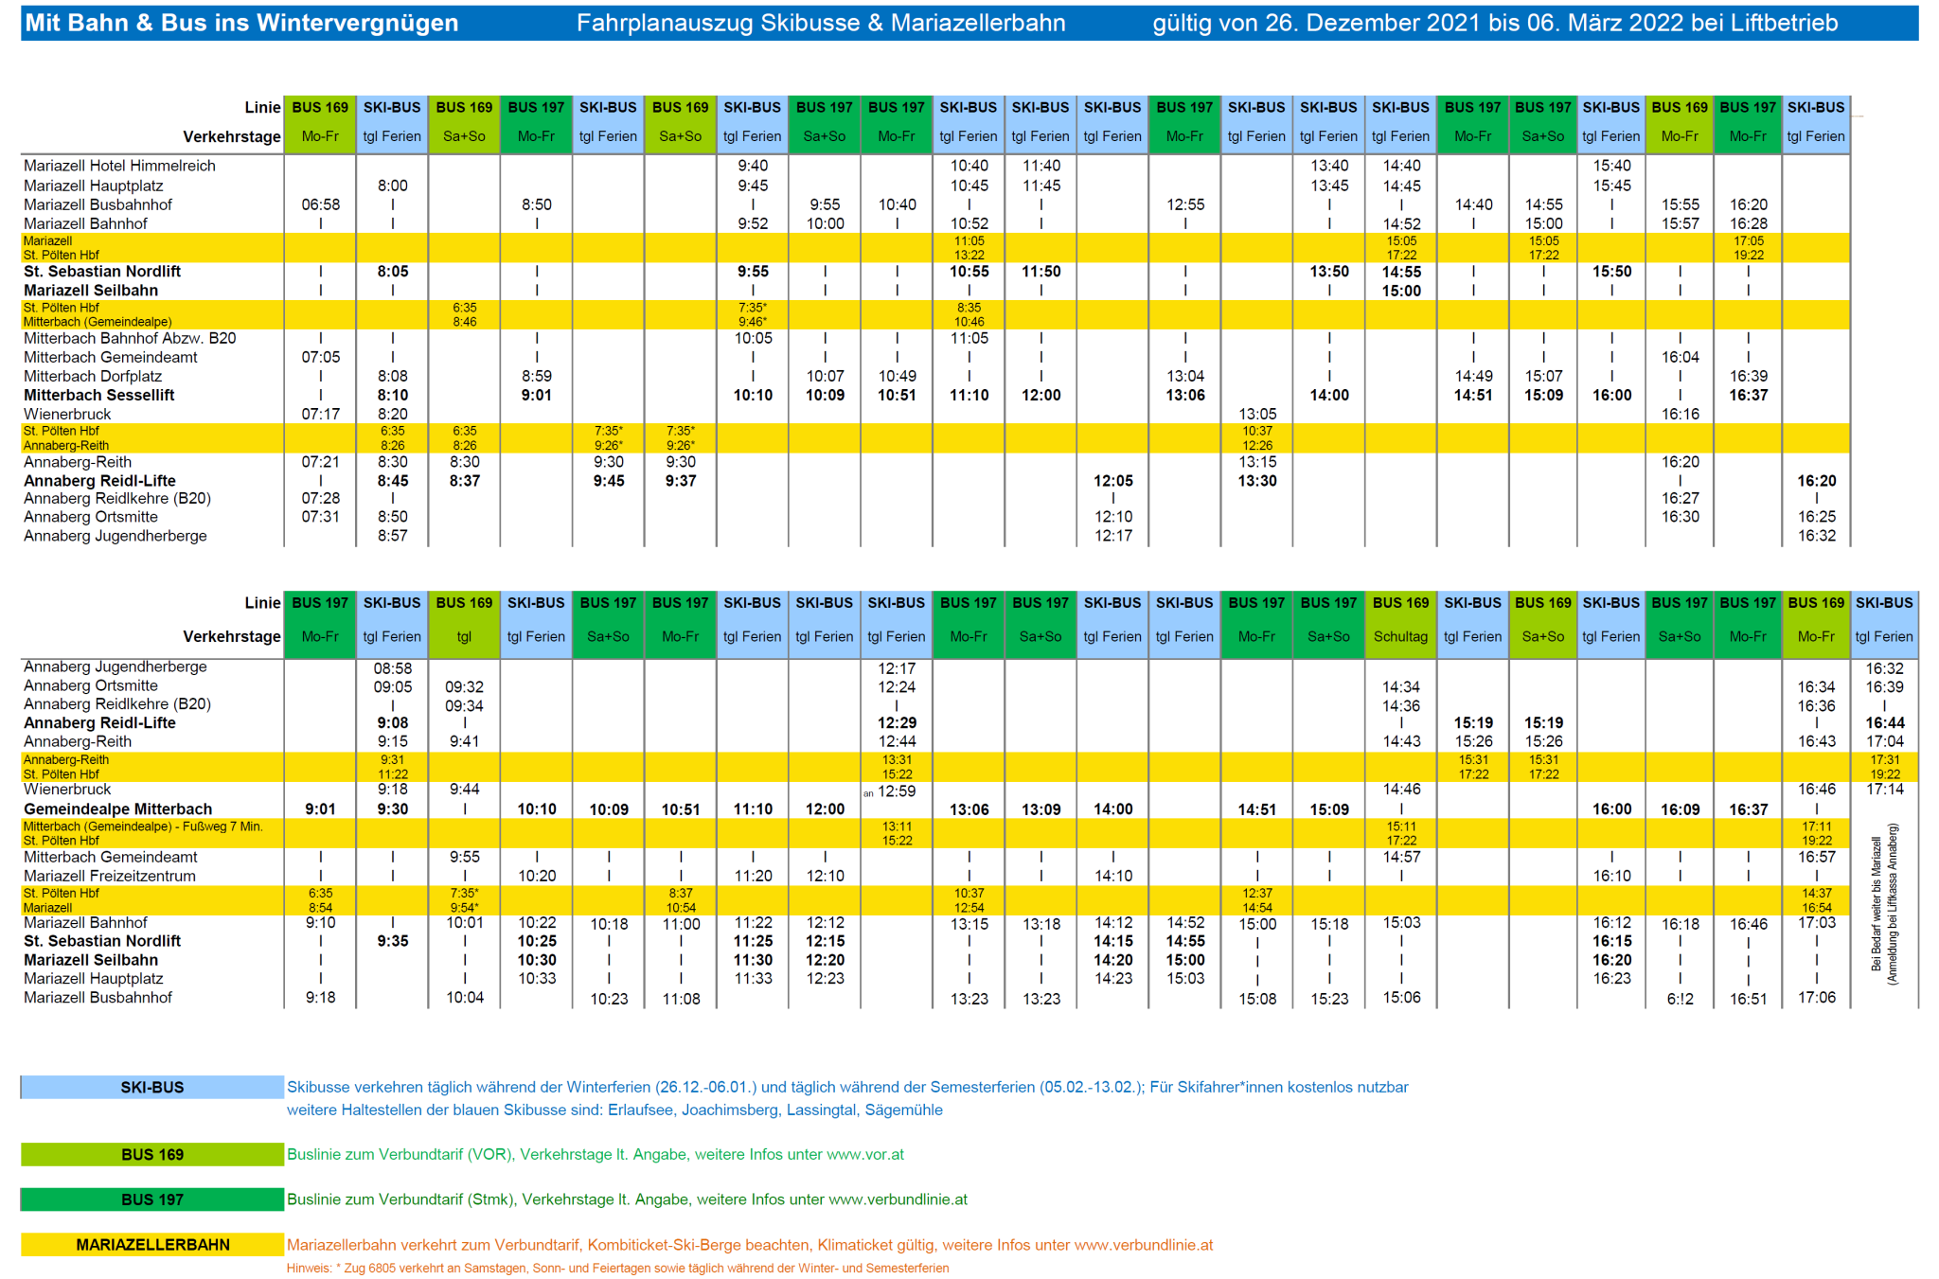1939x1279 pixels.
Task: Select the row label "Mitterbach Bahnhof Abzw. B20"
Action: coord(130,338)
